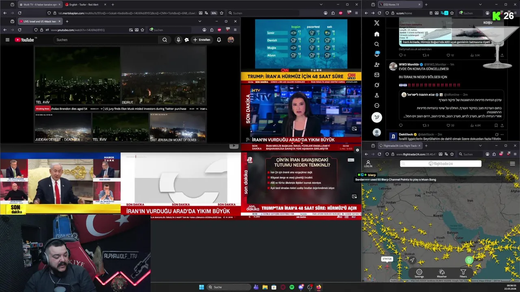This screenshot has width=520, height=292.
Task: Click the BEIRUT live camera feed
Action: 164,76
